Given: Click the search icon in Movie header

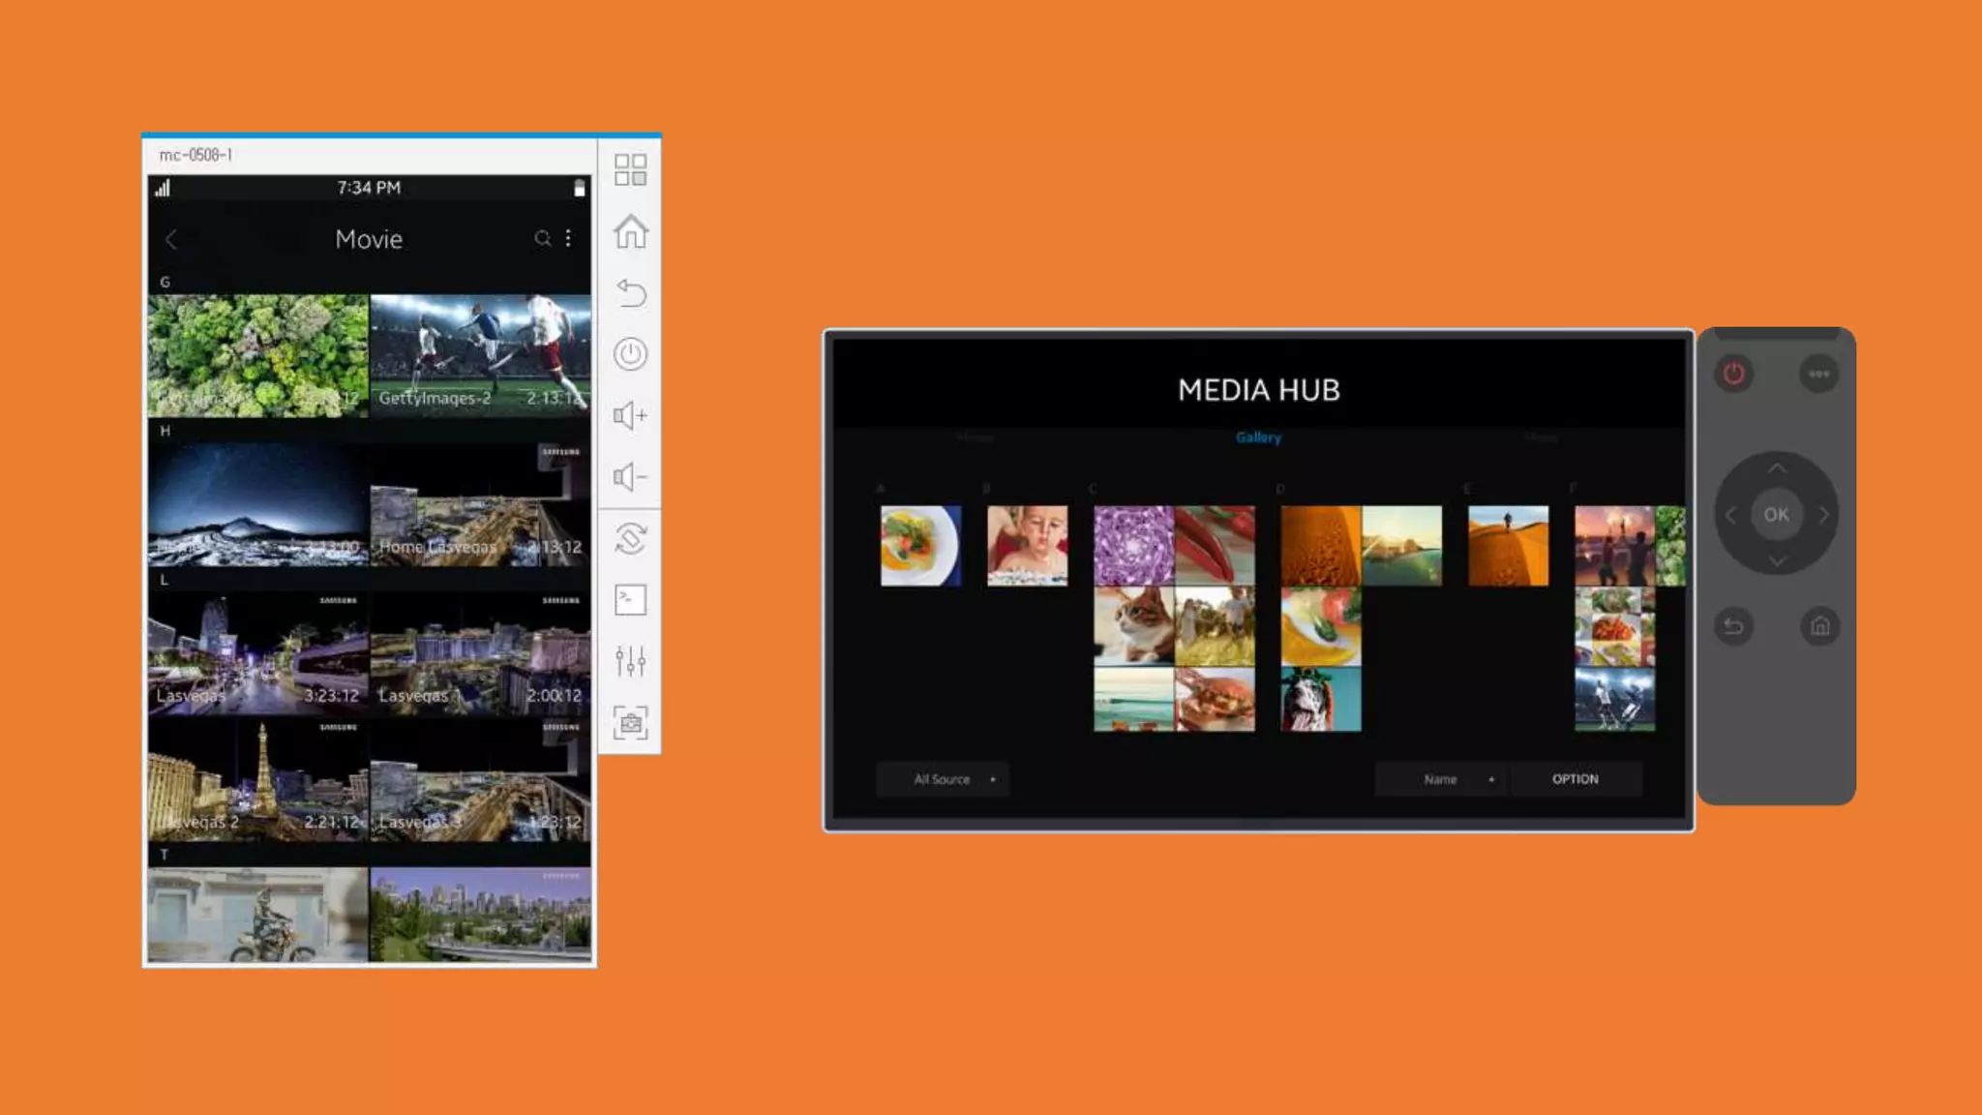Looking at the screenshot, I should point(542,238).
